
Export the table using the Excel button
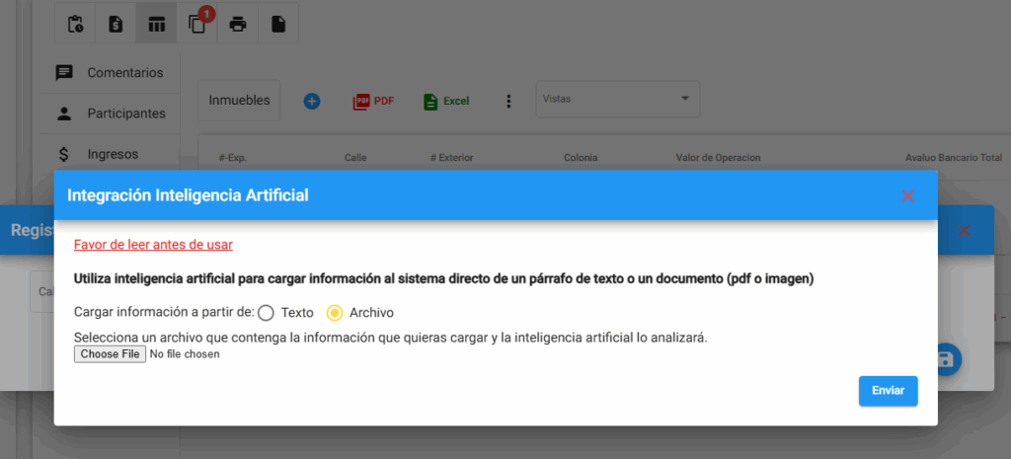click(x=446, y=101)
